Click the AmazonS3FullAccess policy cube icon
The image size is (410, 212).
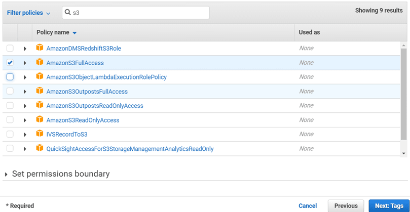point(40,62)
